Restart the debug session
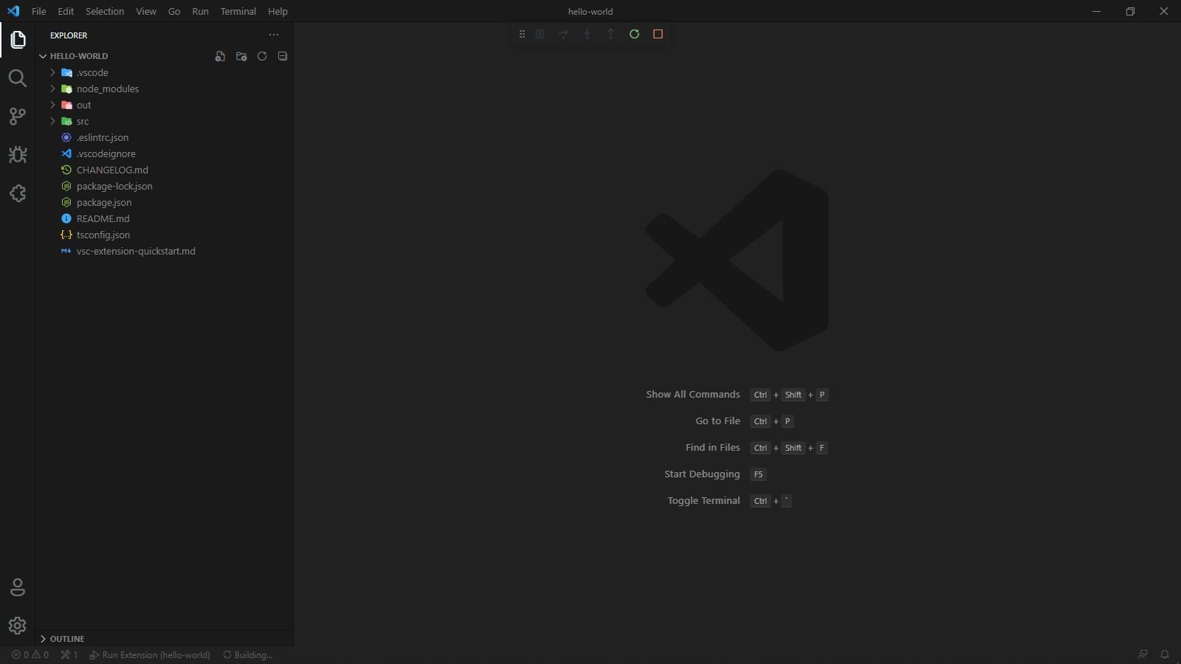The image size is (1181, 664). coord(634,34)
